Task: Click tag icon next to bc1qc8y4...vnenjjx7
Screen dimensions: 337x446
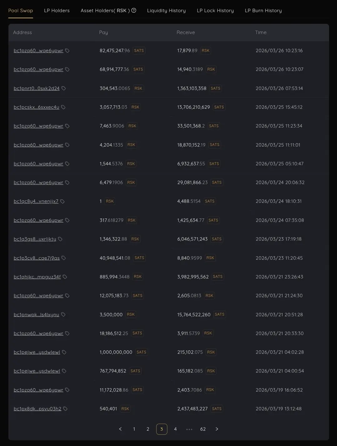Action: (62, 202)
